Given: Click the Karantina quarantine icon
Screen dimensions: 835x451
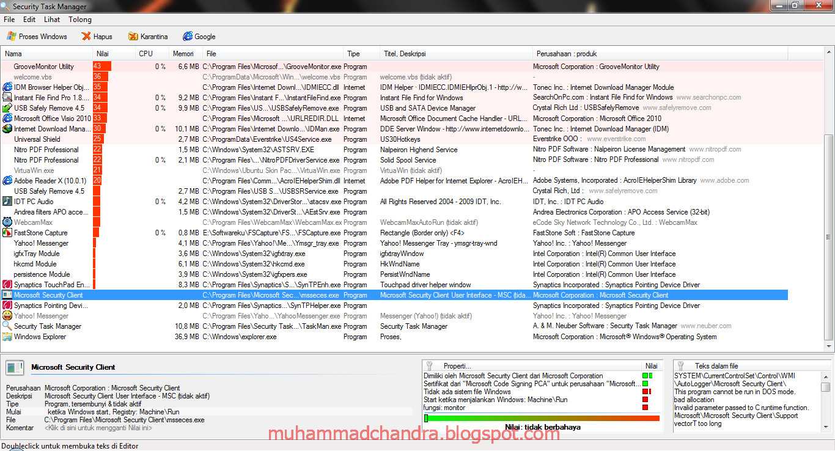Looking at the screenshot, I should [x=133, y=37].
